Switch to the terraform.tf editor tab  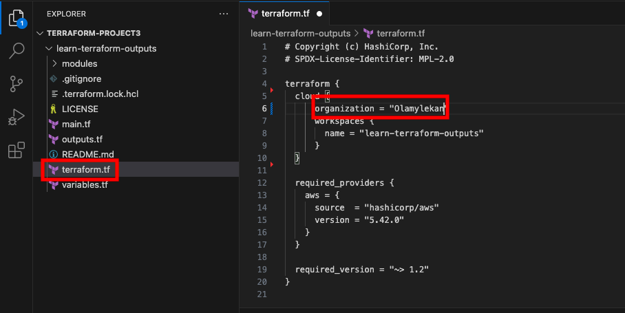click(284, 14)
